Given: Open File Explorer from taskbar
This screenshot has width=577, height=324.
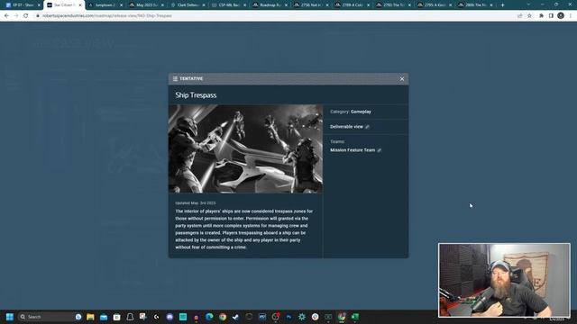Looking at the screenshot, I should pos(90,317).
